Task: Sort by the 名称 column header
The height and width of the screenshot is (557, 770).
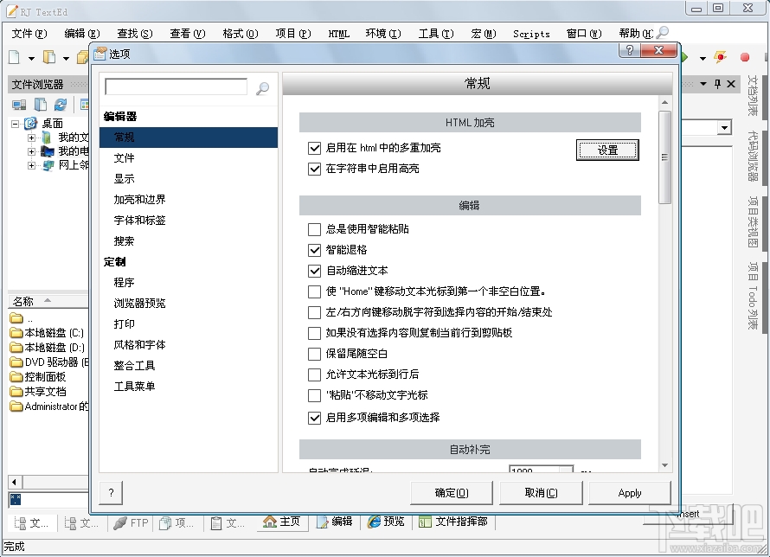Action: coord(48,301)
